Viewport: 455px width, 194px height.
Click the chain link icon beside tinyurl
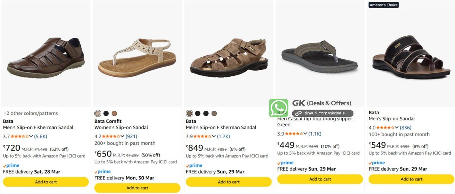(x=299, y=113)
